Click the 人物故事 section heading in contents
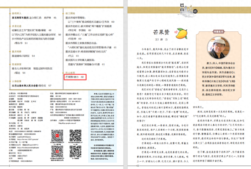251x169 pixels. (16, 81)
